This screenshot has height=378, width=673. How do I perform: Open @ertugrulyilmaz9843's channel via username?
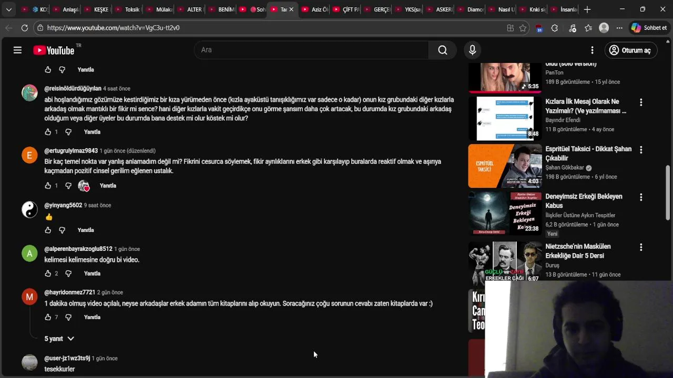click(71, 151)
